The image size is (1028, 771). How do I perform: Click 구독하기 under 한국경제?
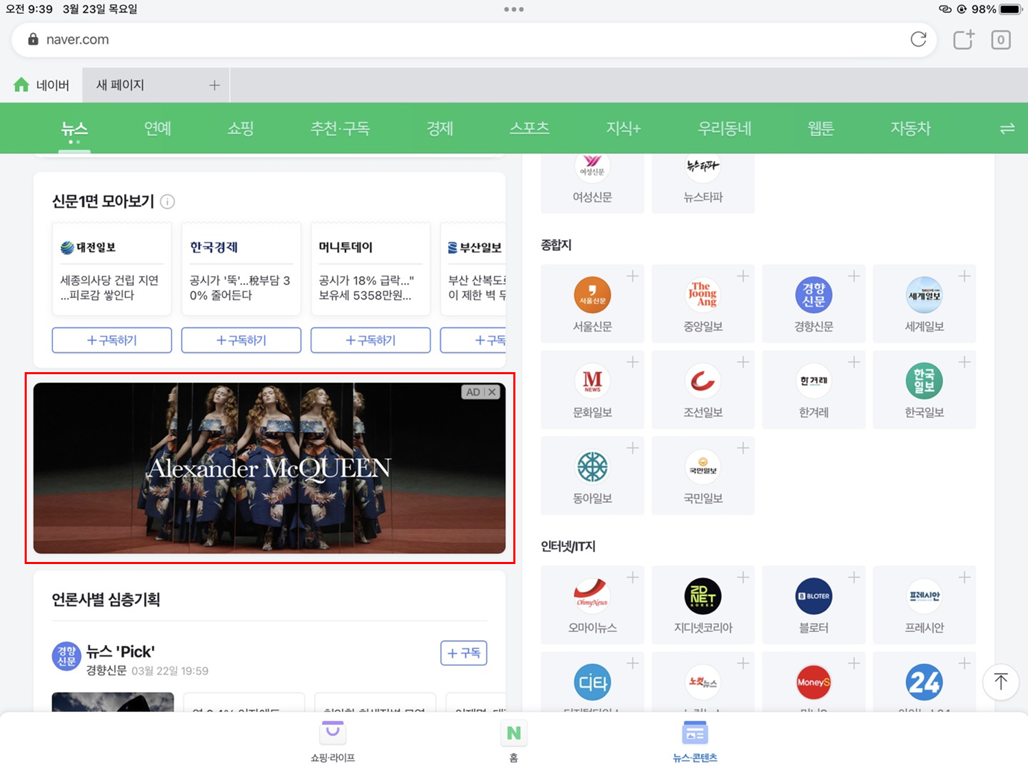[241, 340]
